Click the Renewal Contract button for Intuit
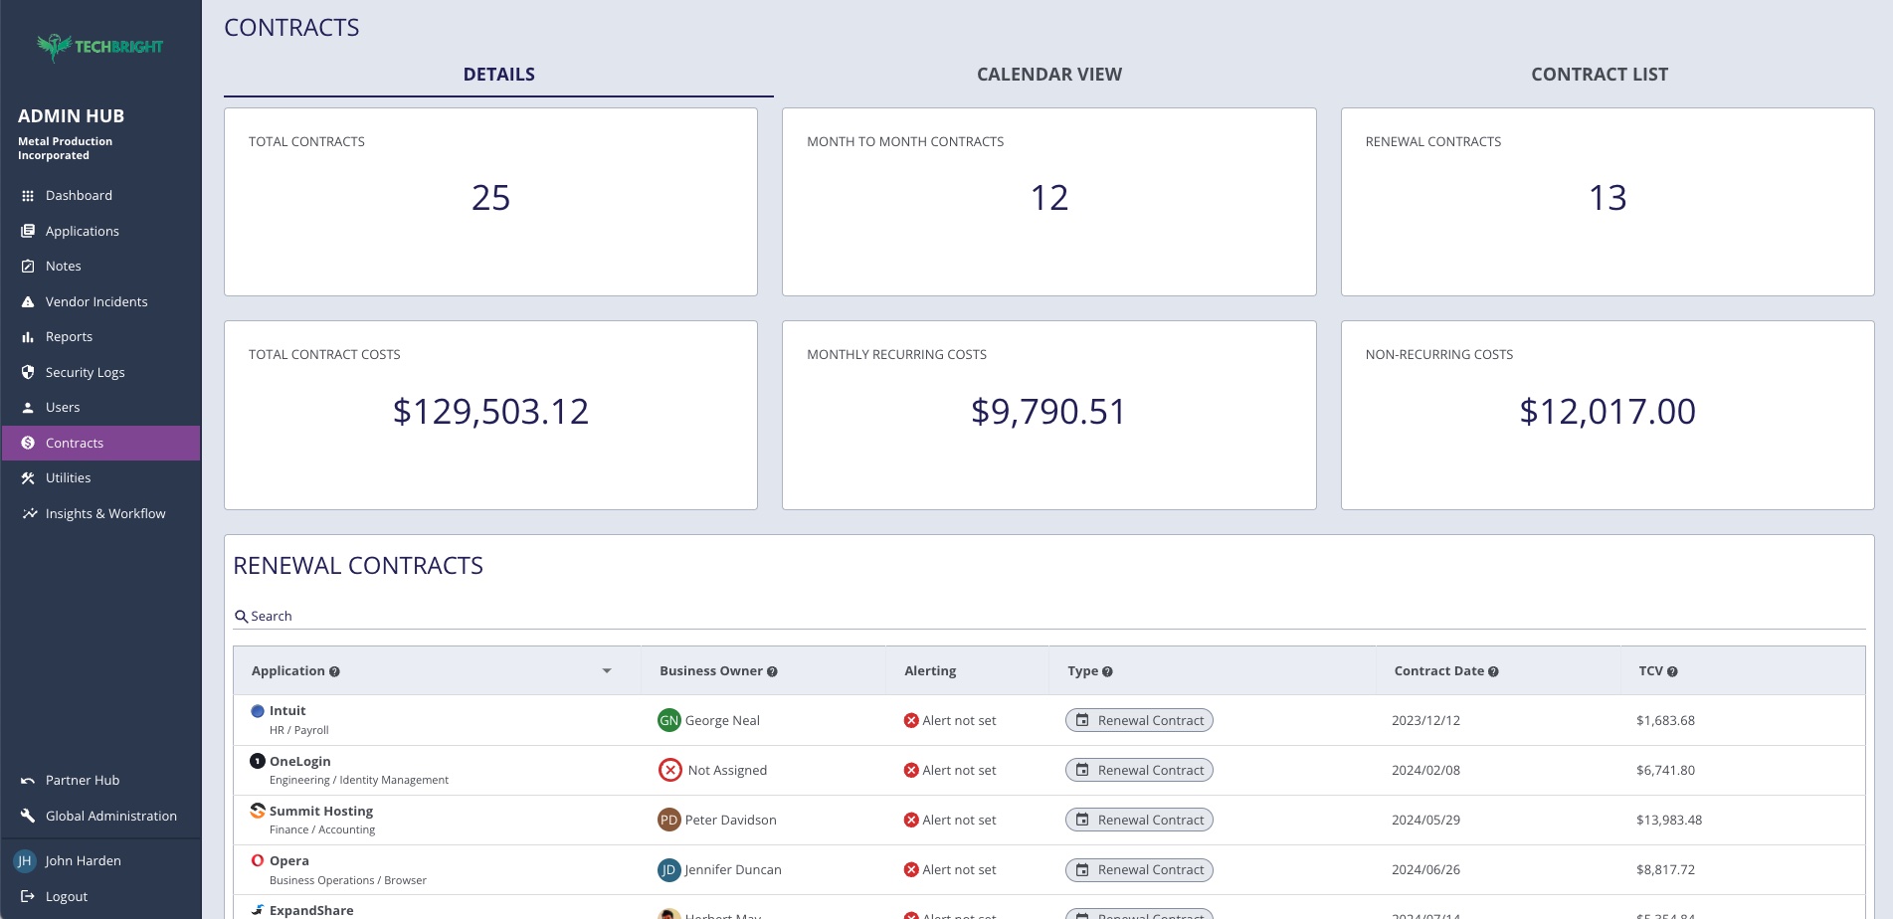Viewport: 1893px width, 919px height. pos(1139,720)
